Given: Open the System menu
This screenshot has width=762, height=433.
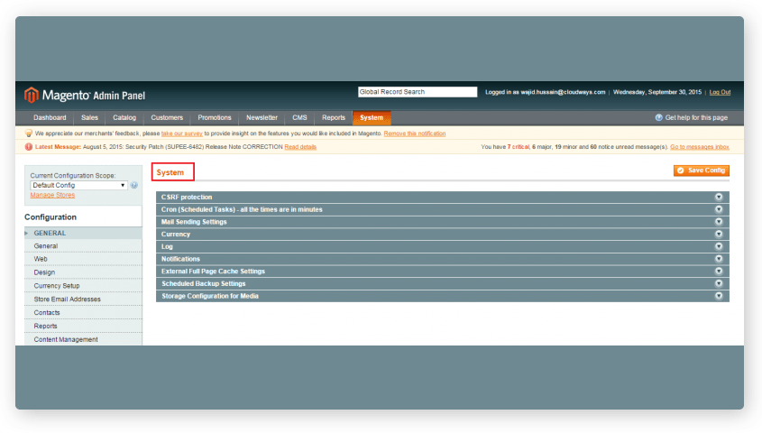Looking at the screenshot, I should point(372,117).
